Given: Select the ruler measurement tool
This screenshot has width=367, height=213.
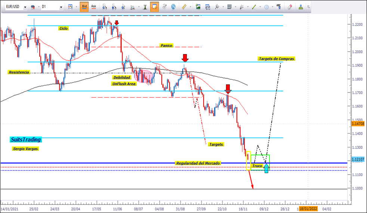Looking at the screenshot, I should click(183, 7).
